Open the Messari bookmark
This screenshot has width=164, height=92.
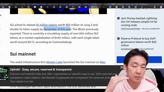click(x=128, y=4)
